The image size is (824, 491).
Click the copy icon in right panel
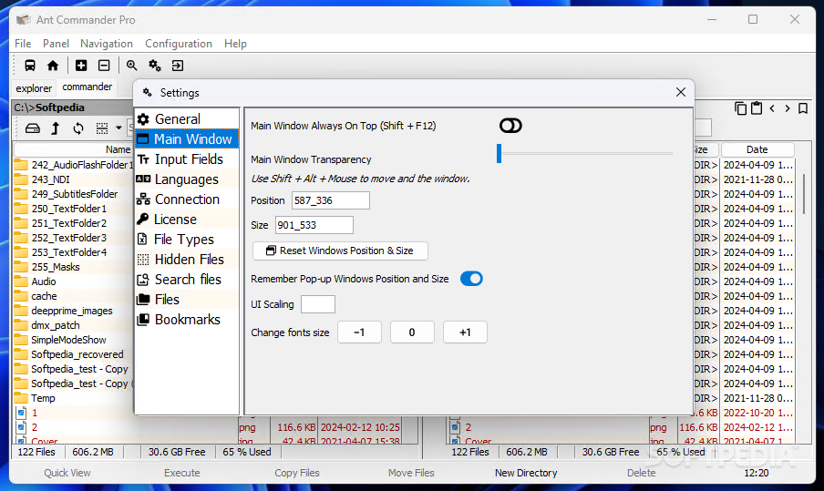pyautogui.click(x=740, y=108)
